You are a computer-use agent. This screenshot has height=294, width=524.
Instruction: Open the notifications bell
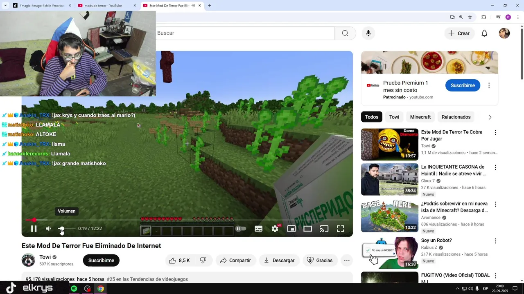[484, 33]
